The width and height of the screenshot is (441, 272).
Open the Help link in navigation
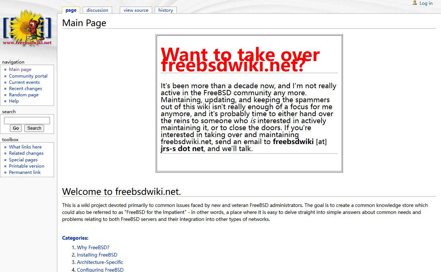click(14, 101)
